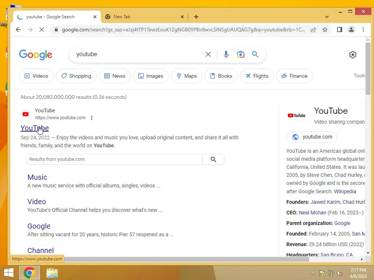
Task: Click the muted volume tray icon
Action: (x=340, y=273)
